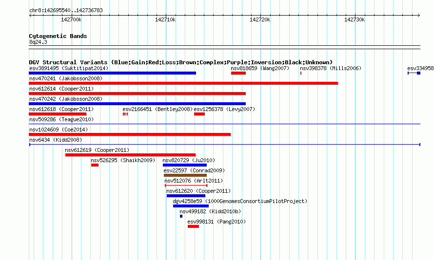This screenshot has height=260, width=434.
Task: Open nsv512076 (Arlt2011) label
Action: [x=194, y=181]
